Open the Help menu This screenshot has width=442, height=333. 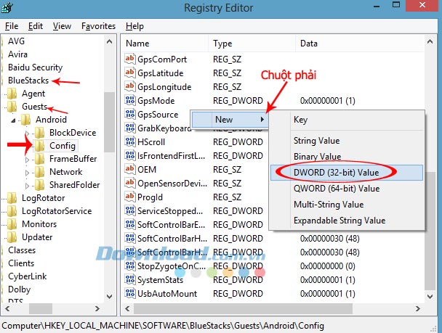pyautogui.click(x=134, y=26)
